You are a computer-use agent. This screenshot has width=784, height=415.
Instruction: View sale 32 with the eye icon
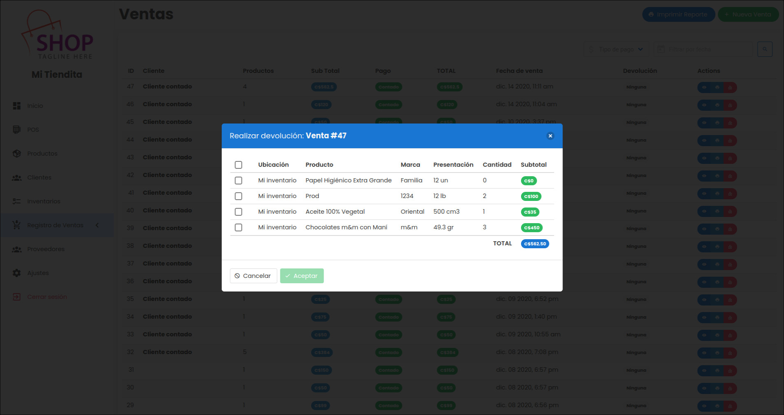(x=704, y=353)
